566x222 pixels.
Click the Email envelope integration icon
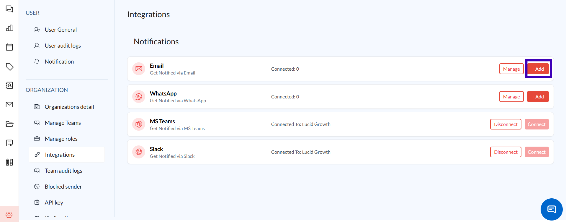[x=139, y=69]
